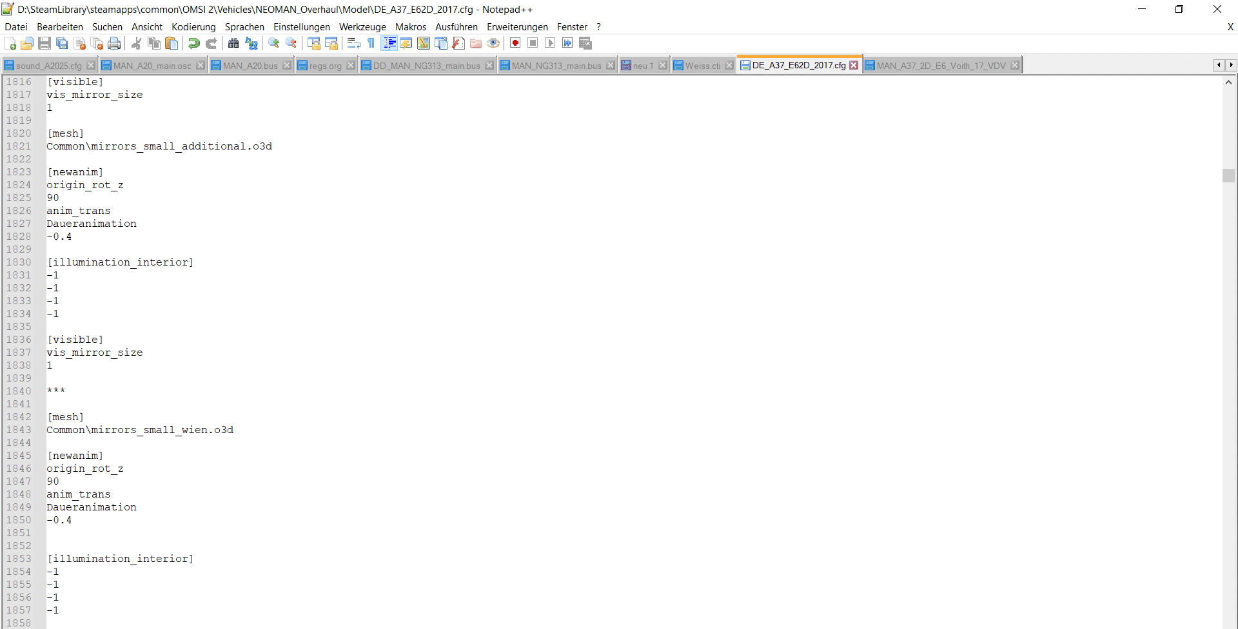1238x629 pixels.
Task: Click the Save all files icon
Action: 62,43
